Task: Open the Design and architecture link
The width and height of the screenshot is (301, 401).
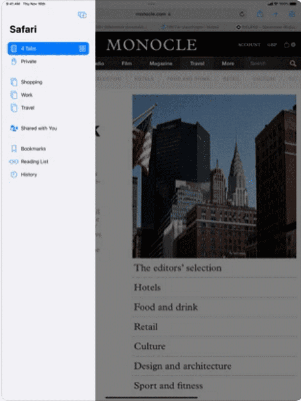Action: pyautogui.click(x=183, y=366)
